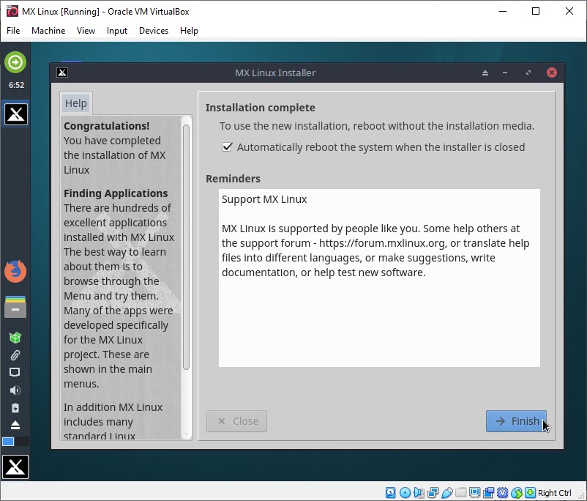Open the file manager drawer icon
Image resolution: width=587 pixels, height=501 pixels.
(x=15, y=306)
